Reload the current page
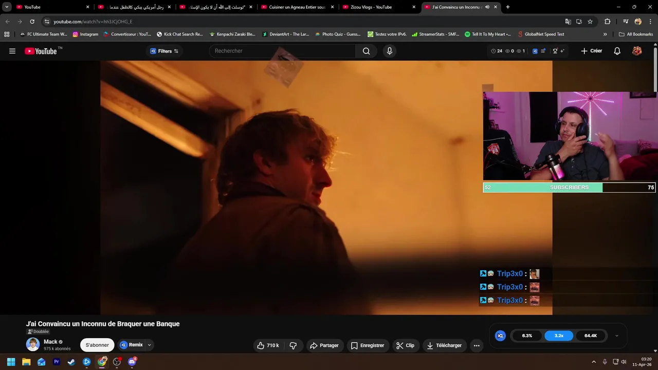Image resolution: width=658 pixels, height=370 pixels. click(32, 22)
